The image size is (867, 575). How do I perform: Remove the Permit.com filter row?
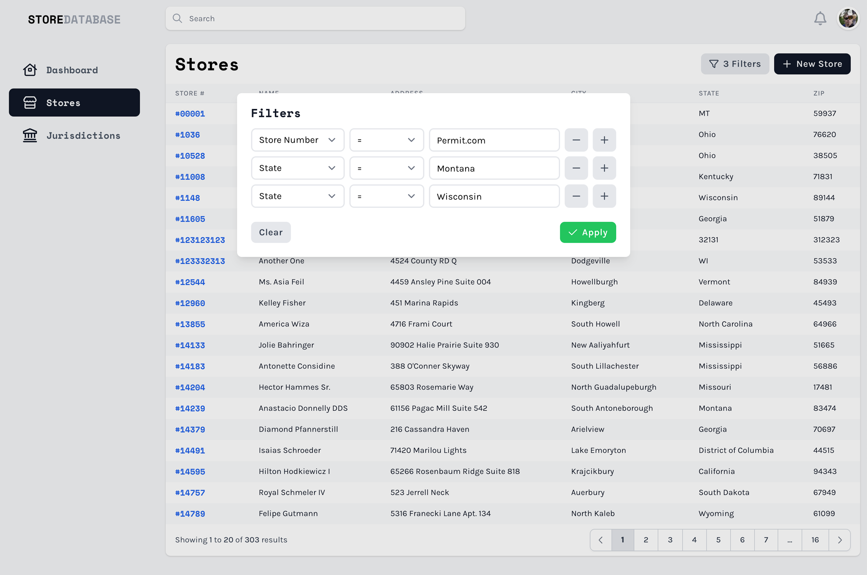tap(576, 140)
